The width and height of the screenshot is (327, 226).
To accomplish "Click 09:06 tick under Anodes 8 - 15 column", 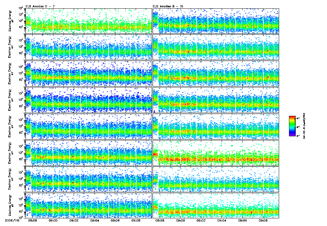I will click(x=242, y=220).
